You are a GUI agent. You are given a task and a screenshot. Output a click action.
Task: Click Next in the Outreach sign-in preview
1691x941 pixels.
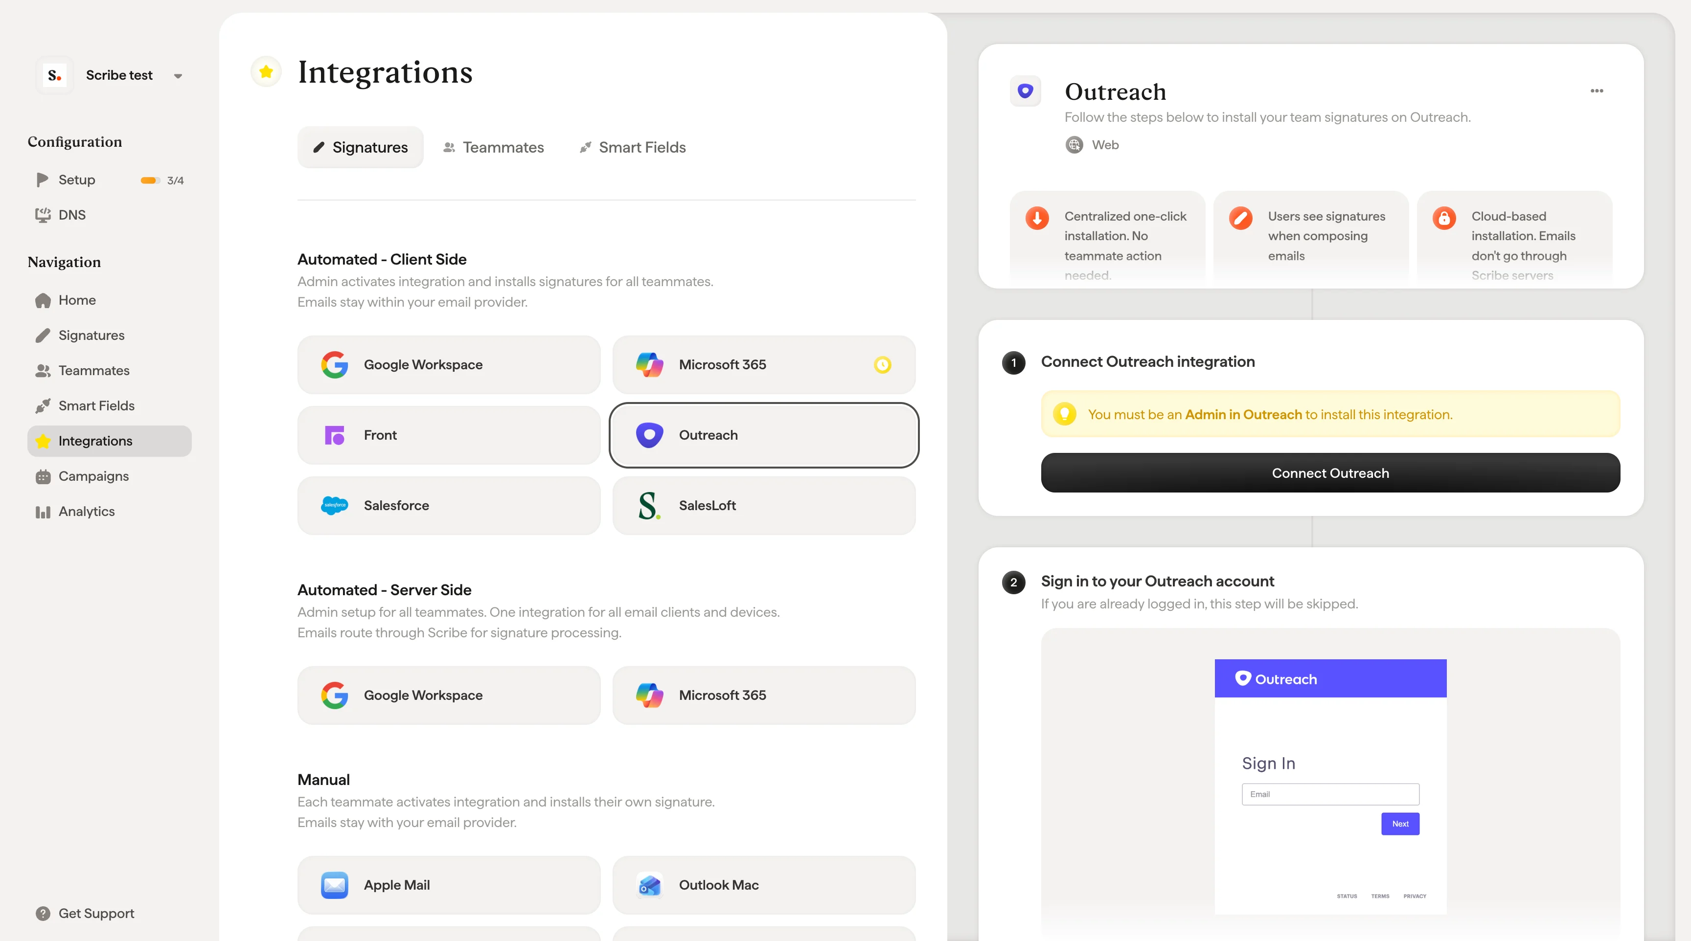point(1400,824)
